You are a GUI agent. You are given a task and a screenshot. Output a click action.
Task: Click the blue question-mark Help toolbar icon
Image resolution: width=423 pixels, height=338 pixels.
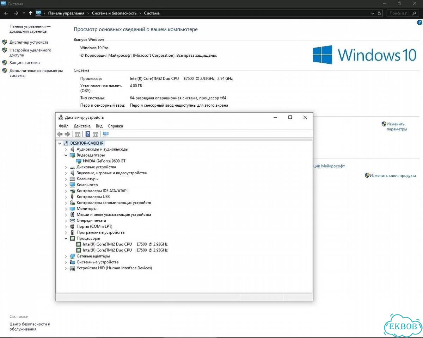point(87,134)
